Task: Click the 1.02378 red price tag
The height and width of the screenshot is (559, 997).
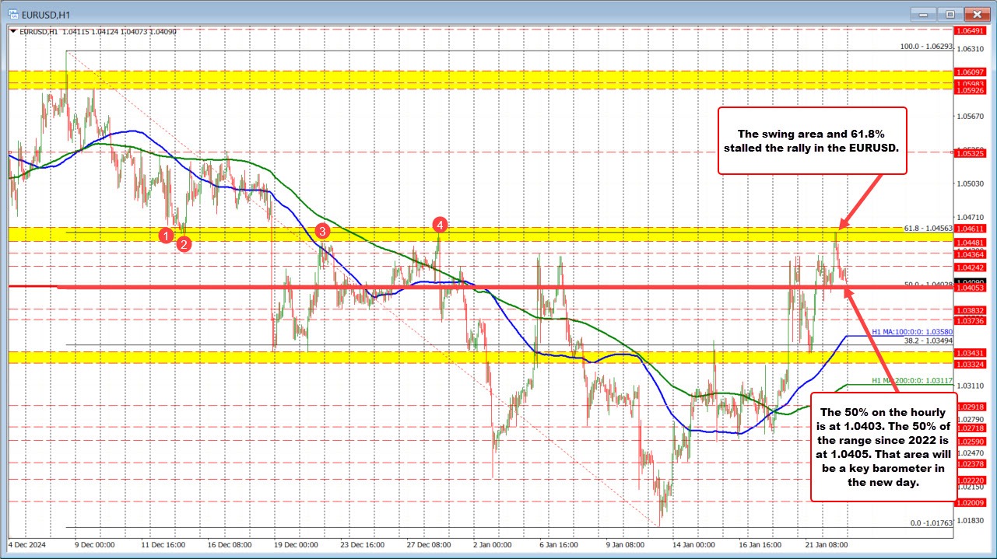Action: click(972, 463)
